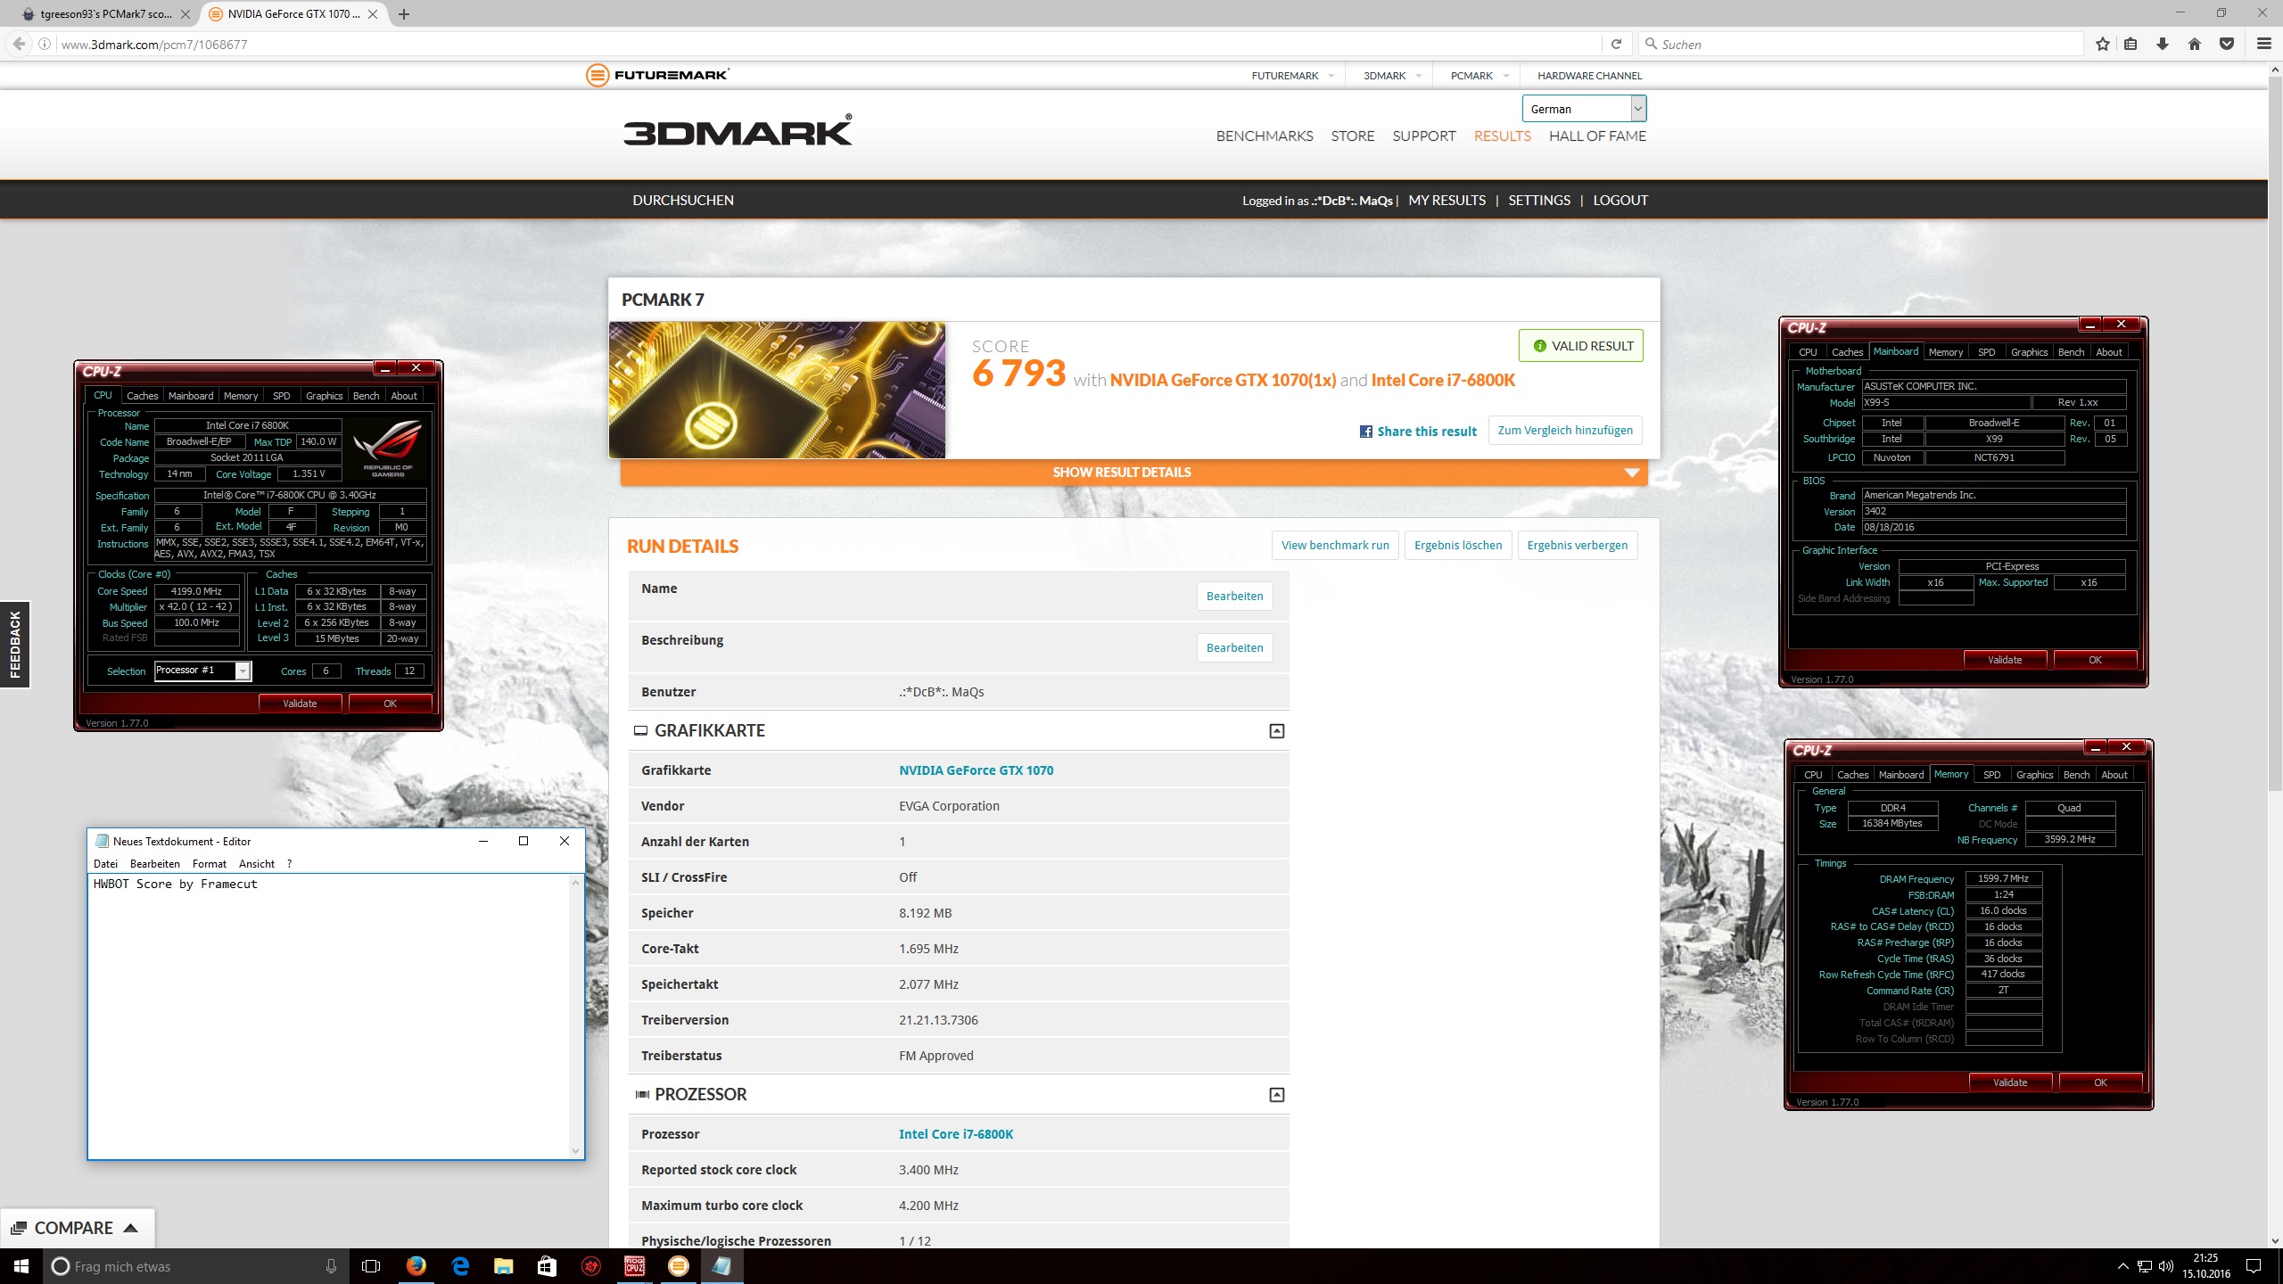Collapse the Prozessor section
Image resolution: width=2283 pixels, height=1284 pixels.
(1277, 1095)
